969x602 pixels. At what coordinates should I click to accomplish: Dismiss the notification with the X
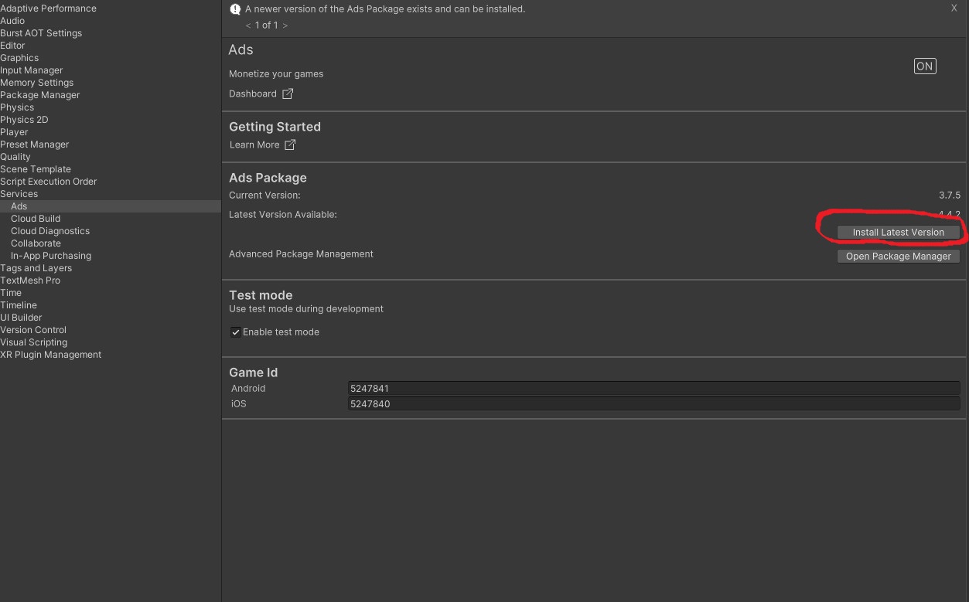coord(954,8)
